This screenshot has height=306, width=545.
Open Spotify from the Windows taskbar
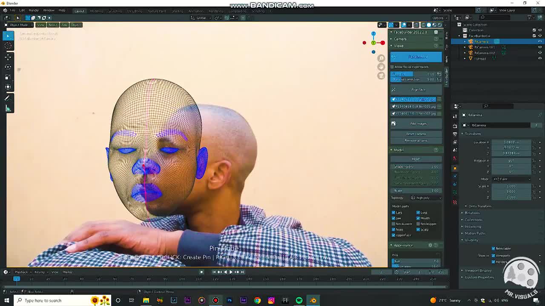tap(299, 300)
